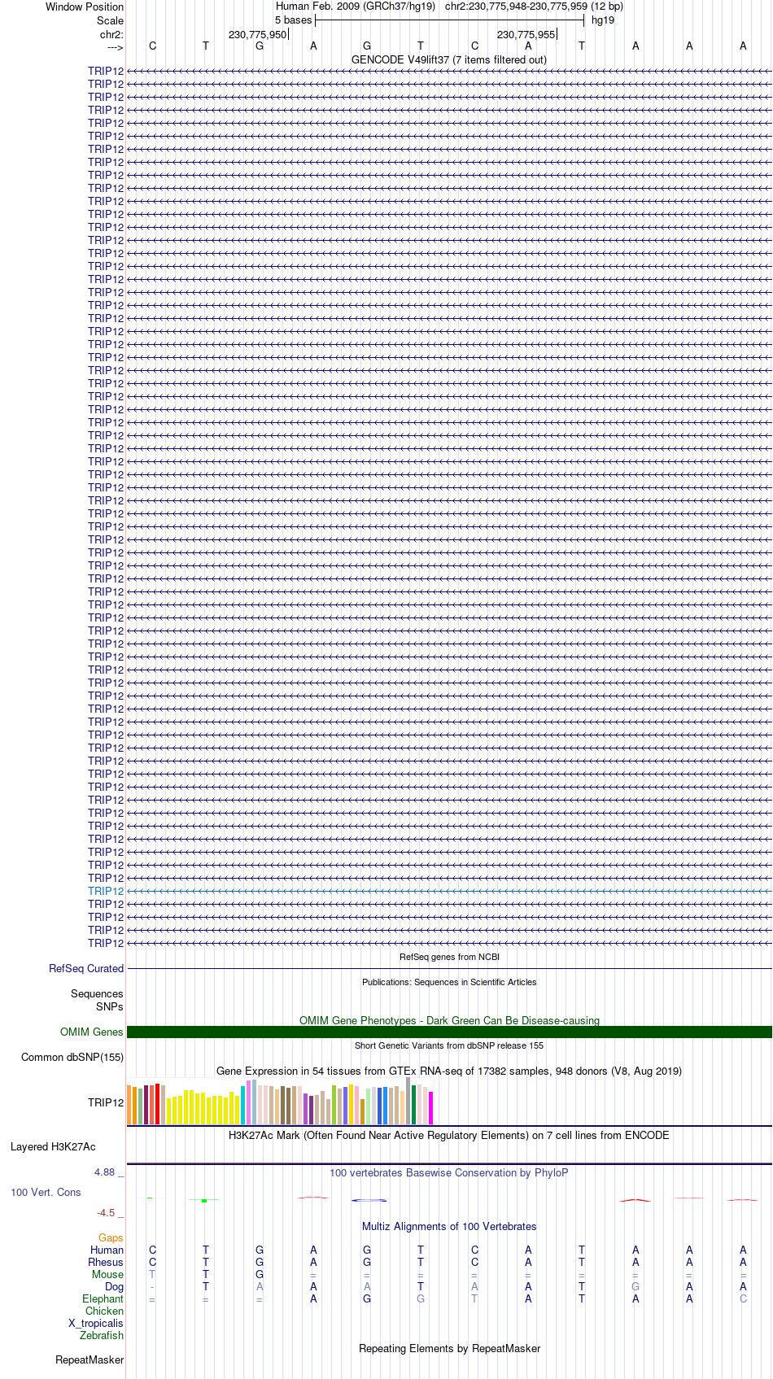Click the SNPs label of Publications track
The image size is (773, 1379).
click(x=110, y=1006)
